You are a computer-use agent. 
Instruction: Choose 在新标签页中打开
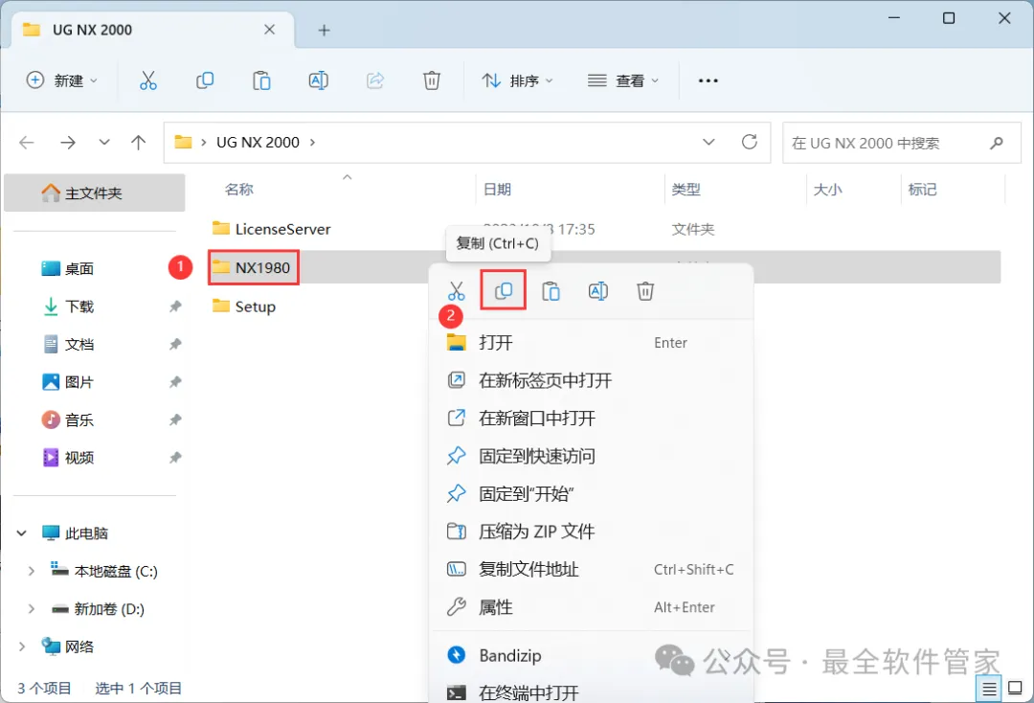point(591,380)
